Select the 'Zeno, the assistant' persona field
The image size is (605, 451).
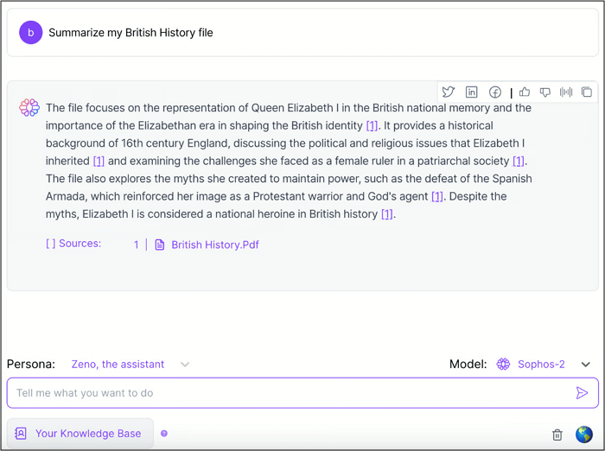[x=118, y=365]
